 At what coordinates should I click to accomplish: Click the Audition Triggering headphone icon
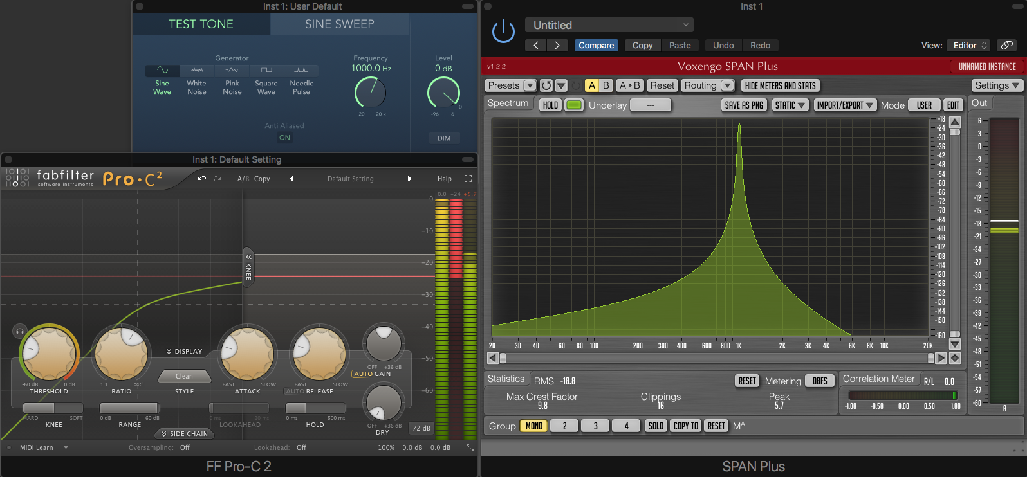[20, 331]
